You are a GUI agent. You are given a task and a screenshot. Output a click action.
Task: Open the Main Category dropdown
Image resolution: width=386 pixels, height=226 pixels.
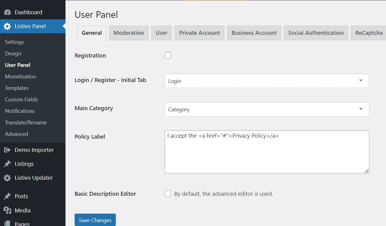[267, 109]
